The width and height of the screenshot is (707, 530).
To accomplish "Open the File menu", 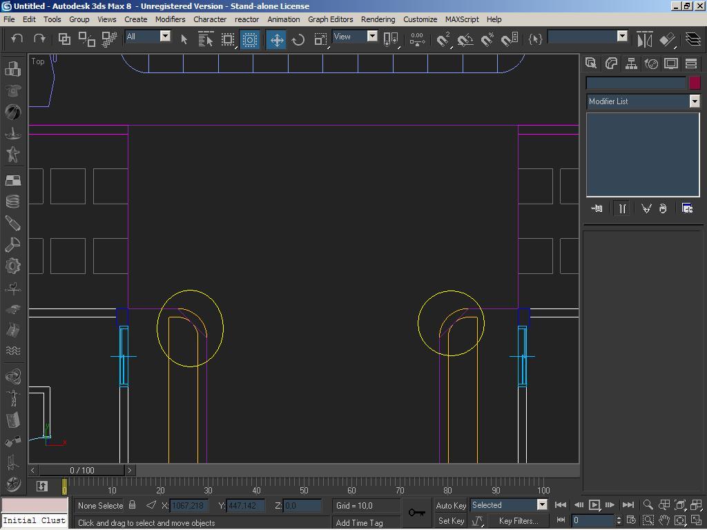I will point(9,19).
